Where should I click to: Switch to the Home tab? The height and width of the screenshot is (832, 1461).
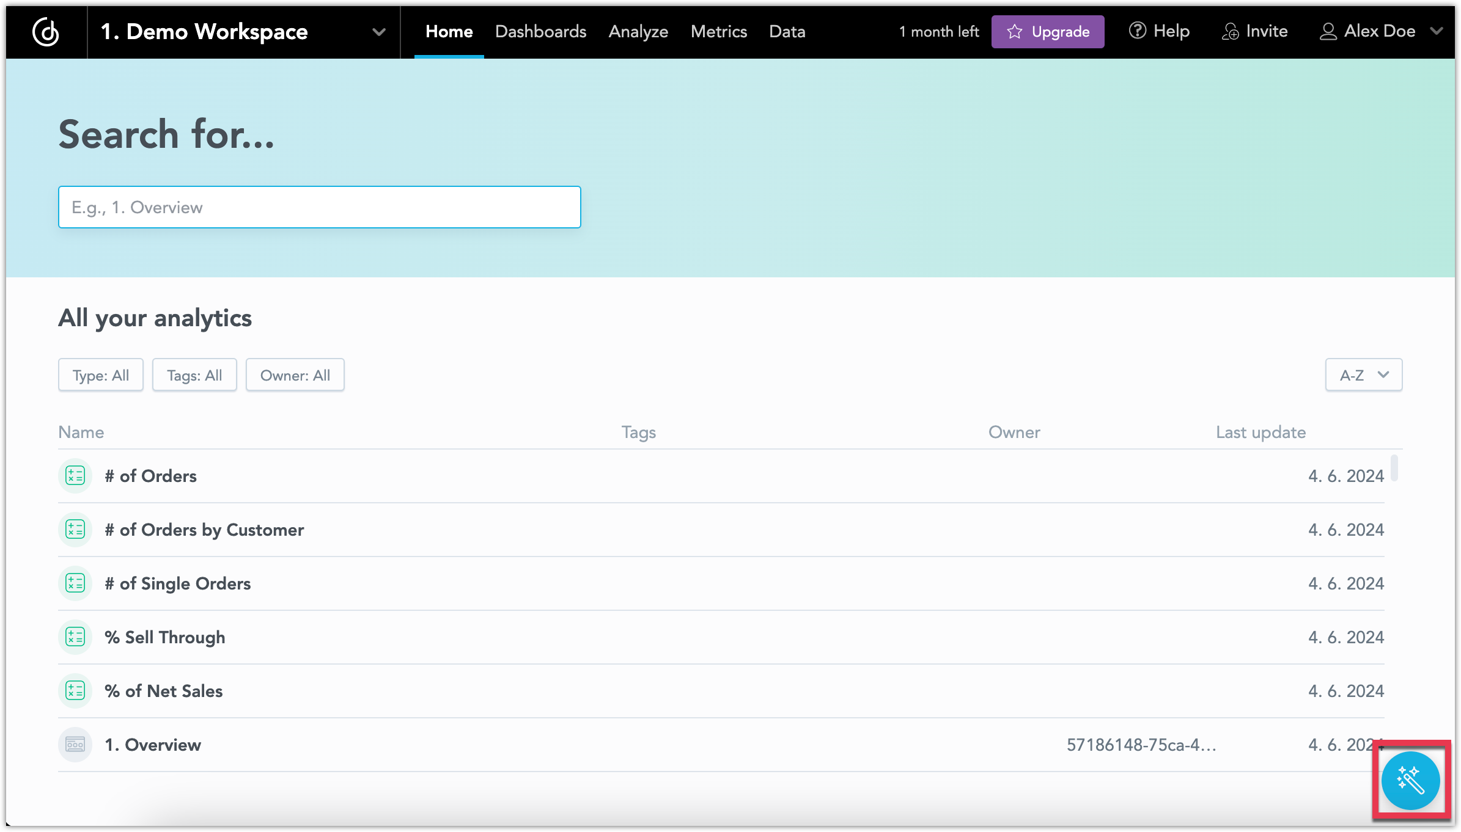tap(449, 32)
